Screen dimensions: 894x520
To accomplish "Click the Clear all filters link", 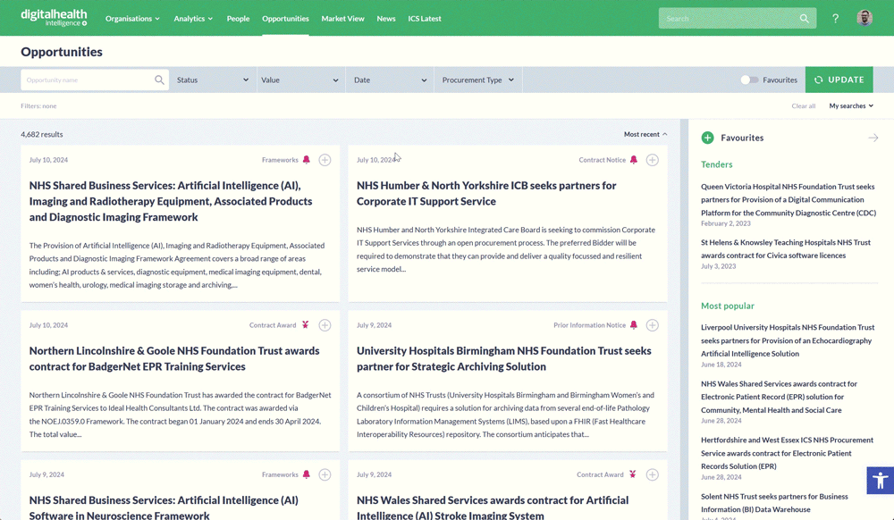I will pyautogui.click(x=803, y=105).
